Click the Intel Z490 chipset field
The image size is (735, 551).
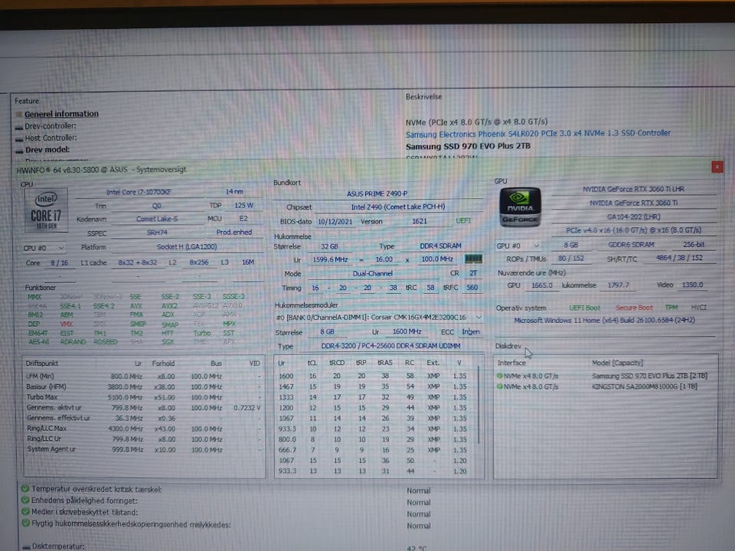click(398, 207)
